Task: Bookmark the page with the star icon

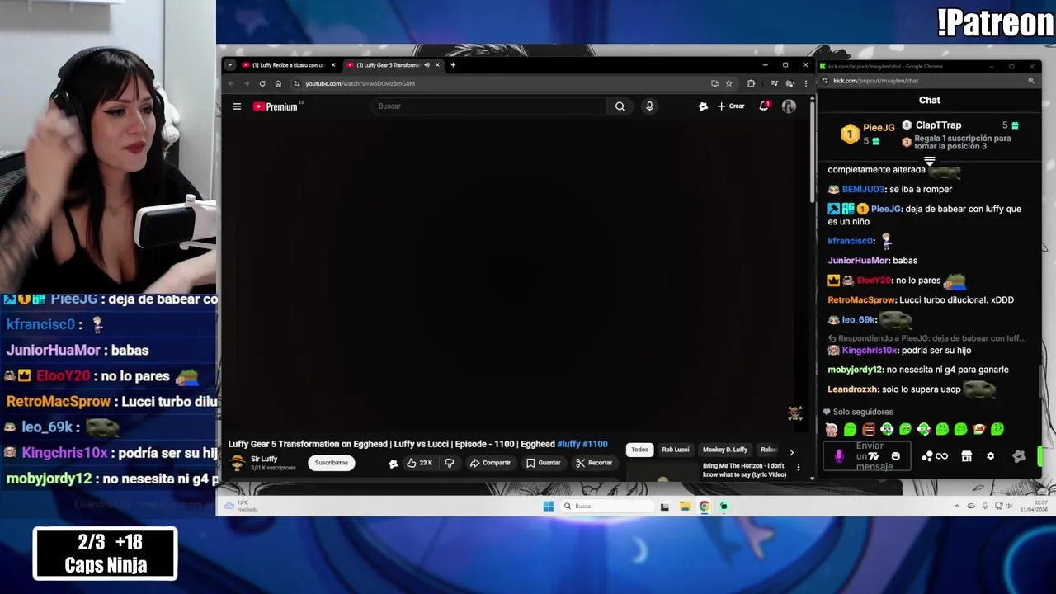Action: click(728, 83)
